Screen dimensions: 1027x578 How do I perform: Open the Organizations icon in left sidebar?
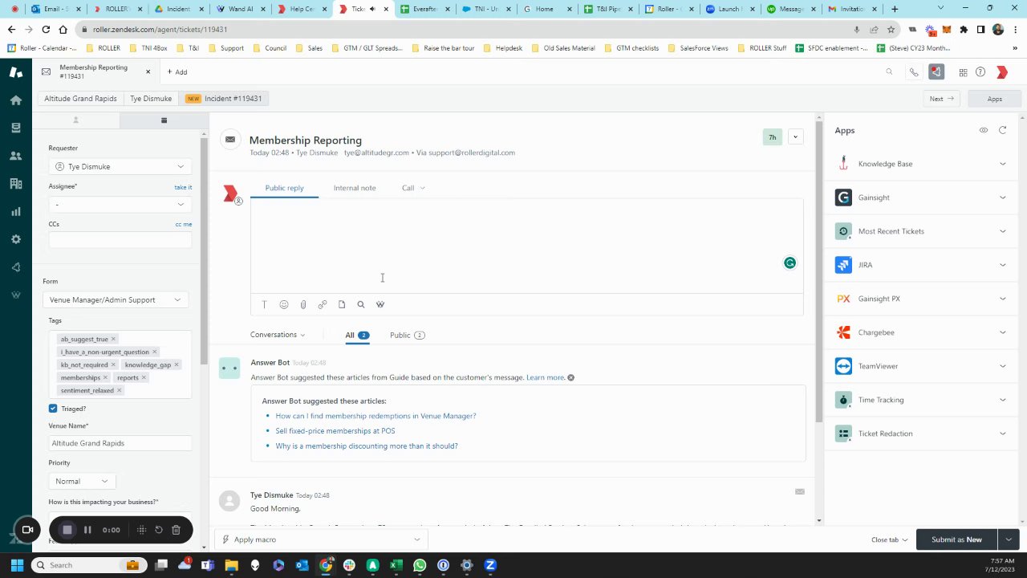pos(15,184)
